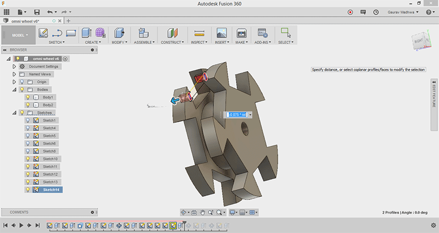439x233 pixels.
Task: Expand the Document Settings node
Action: point(14,66)
